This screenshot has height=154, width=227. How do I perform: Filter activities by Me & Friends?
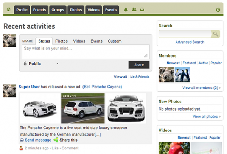[140, 77]
